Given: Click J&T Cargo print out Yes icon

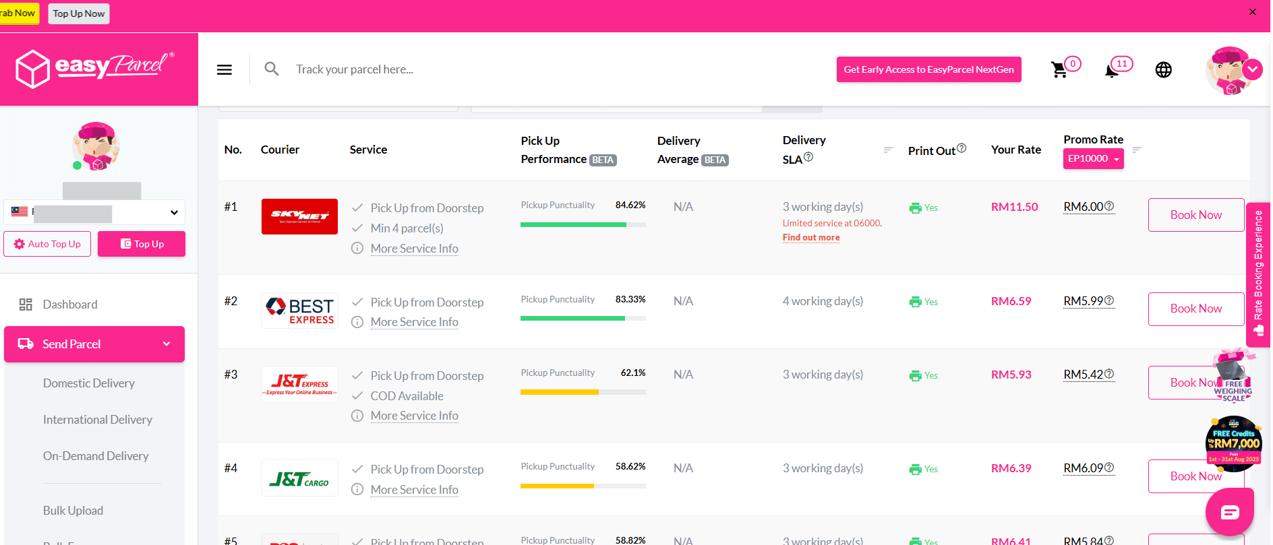Looking at the screenshot, I should pos(916,470).
